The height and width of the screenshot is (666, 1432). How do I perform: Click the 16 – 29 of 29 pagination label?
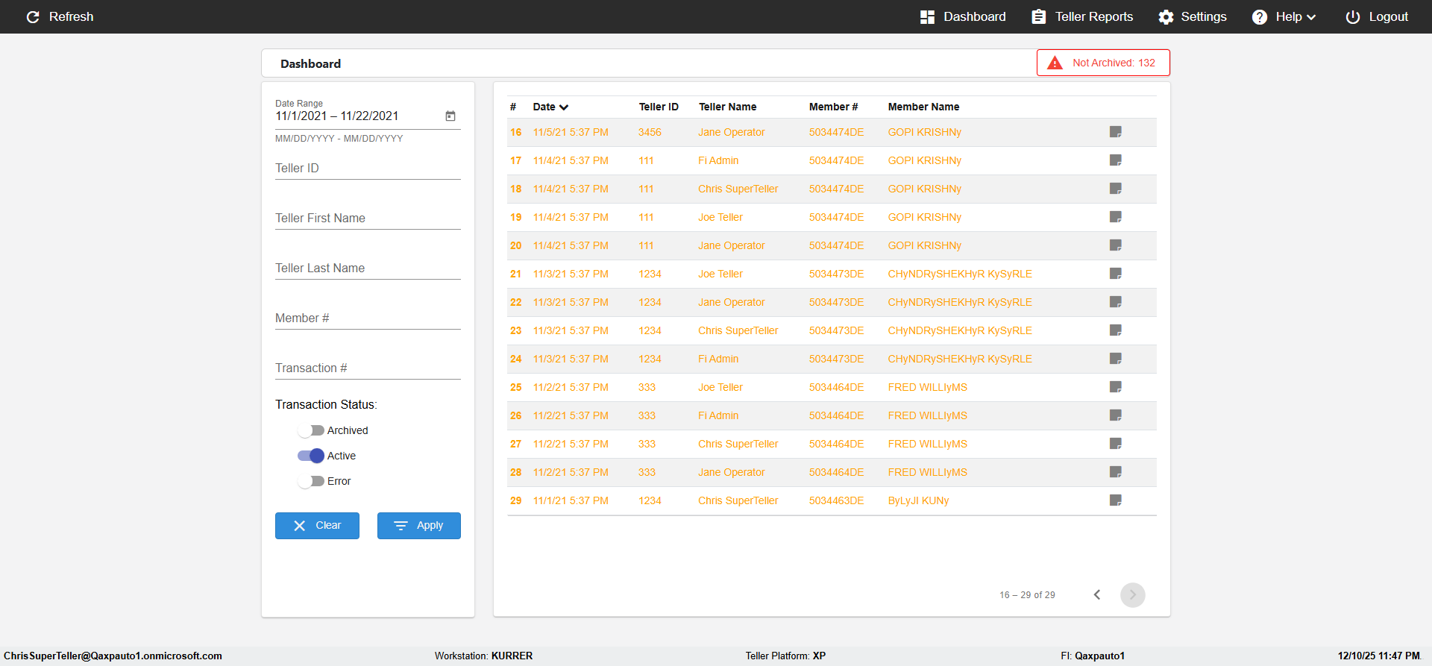point(1027,595)
